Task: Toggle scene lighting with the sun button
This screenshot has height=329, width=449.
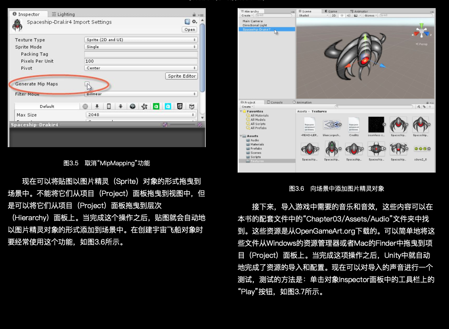Action: tap(342, 15)
